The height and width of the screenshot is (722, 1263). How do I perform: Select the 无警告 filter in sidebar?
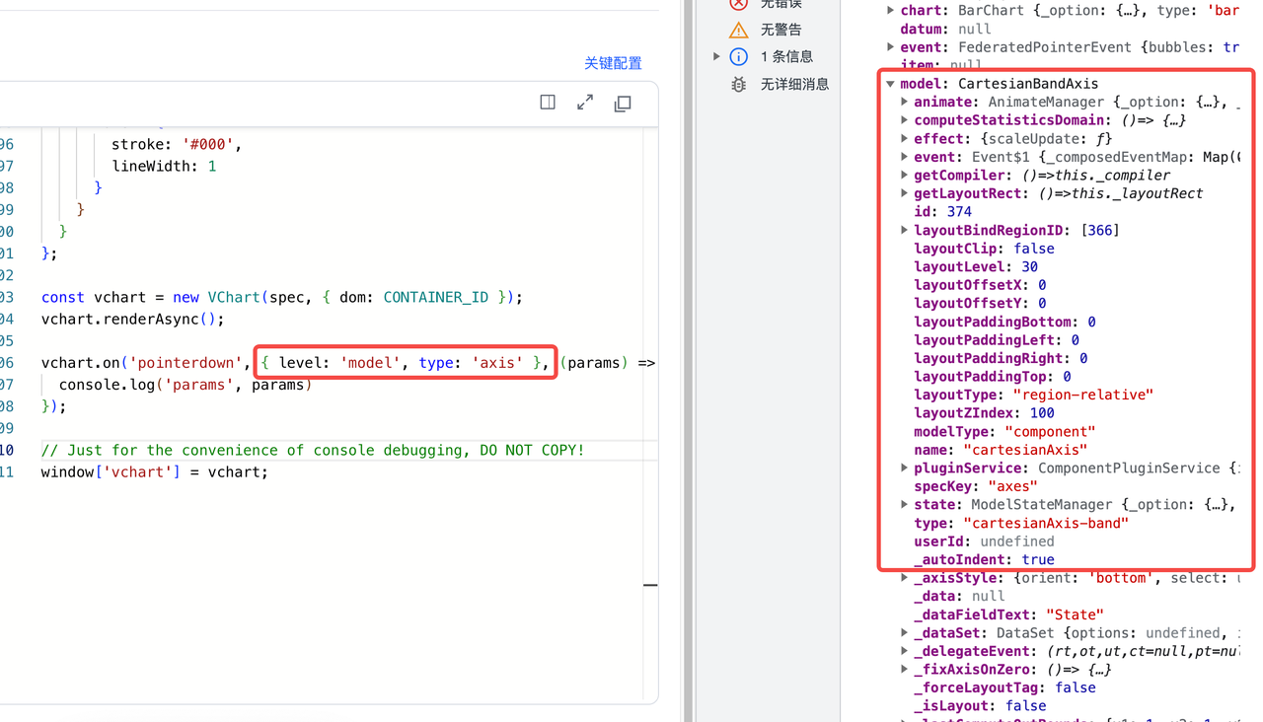click(x=780, y=30)
